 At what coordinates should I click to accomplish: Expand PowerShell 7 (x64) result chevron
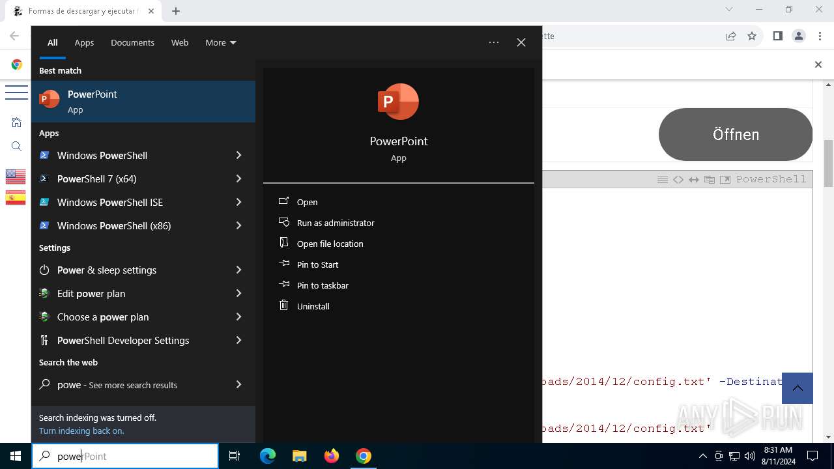pos(238,178)
